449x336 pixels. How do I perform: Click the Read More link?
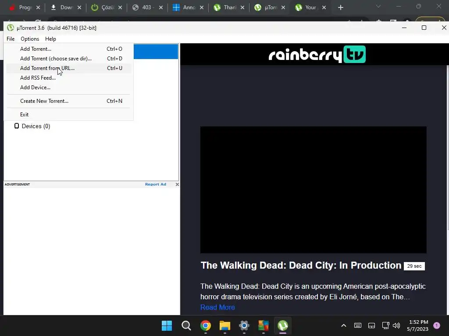click(217, 308)
